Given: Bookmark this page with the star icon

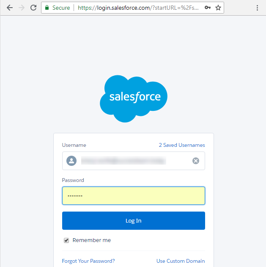Looking at the screenshot, I should (218, 8).
